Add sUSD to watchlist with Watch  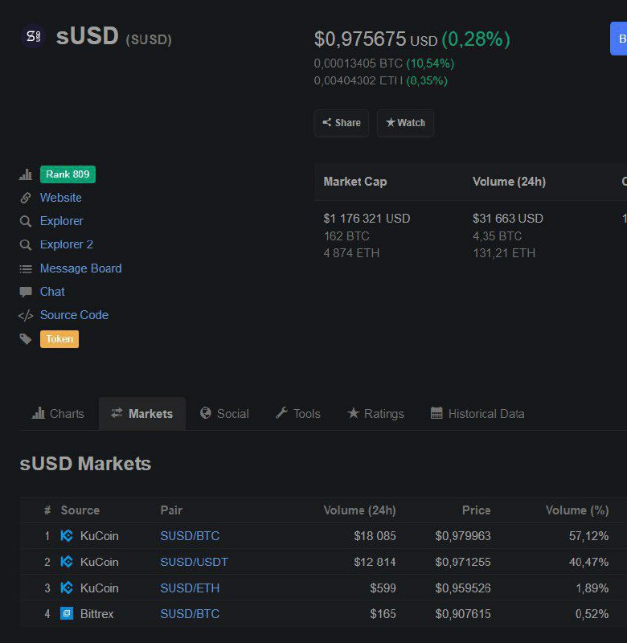[x=405, y=123]
